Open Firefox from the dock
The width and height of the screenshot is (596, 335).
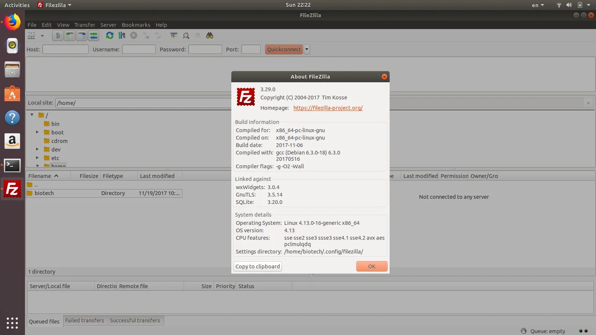(x=12, y=22)
